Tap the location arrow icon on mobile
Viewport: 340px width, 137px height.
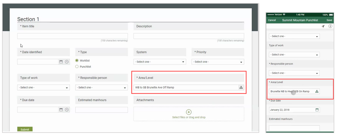pos(323,26)
